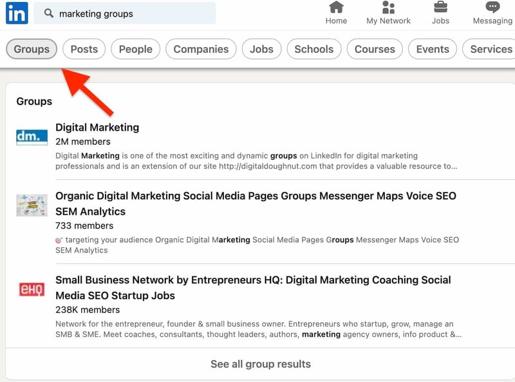
Task: Select the Events filter
Action: point(432,49)
